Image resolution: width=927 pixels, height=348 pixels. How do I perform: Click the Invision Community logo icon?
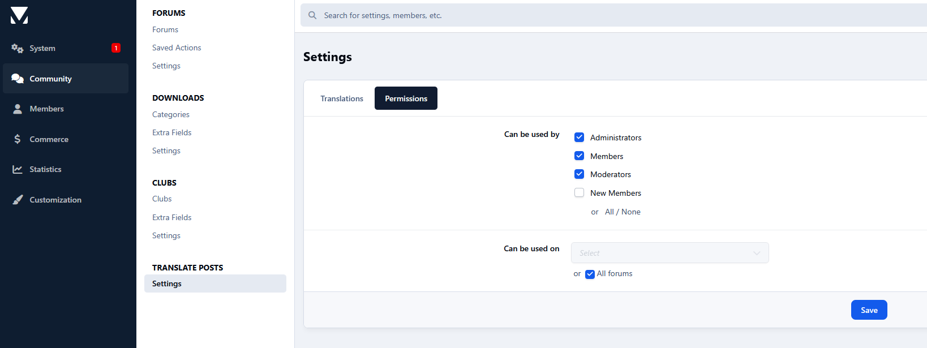19,15
